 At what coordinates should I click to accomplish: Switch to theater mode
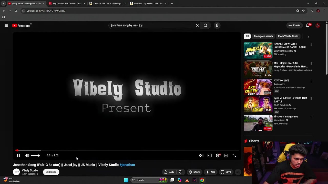pos(226,155)
